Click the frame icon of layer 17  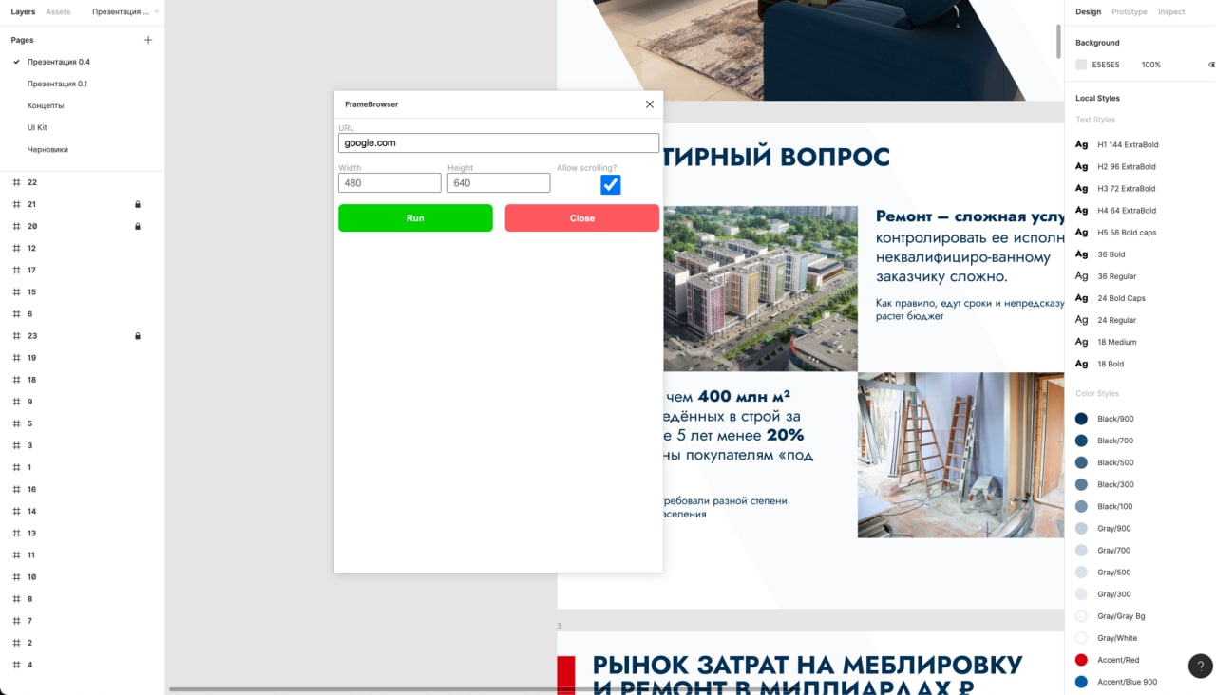(x=16, y=271)
